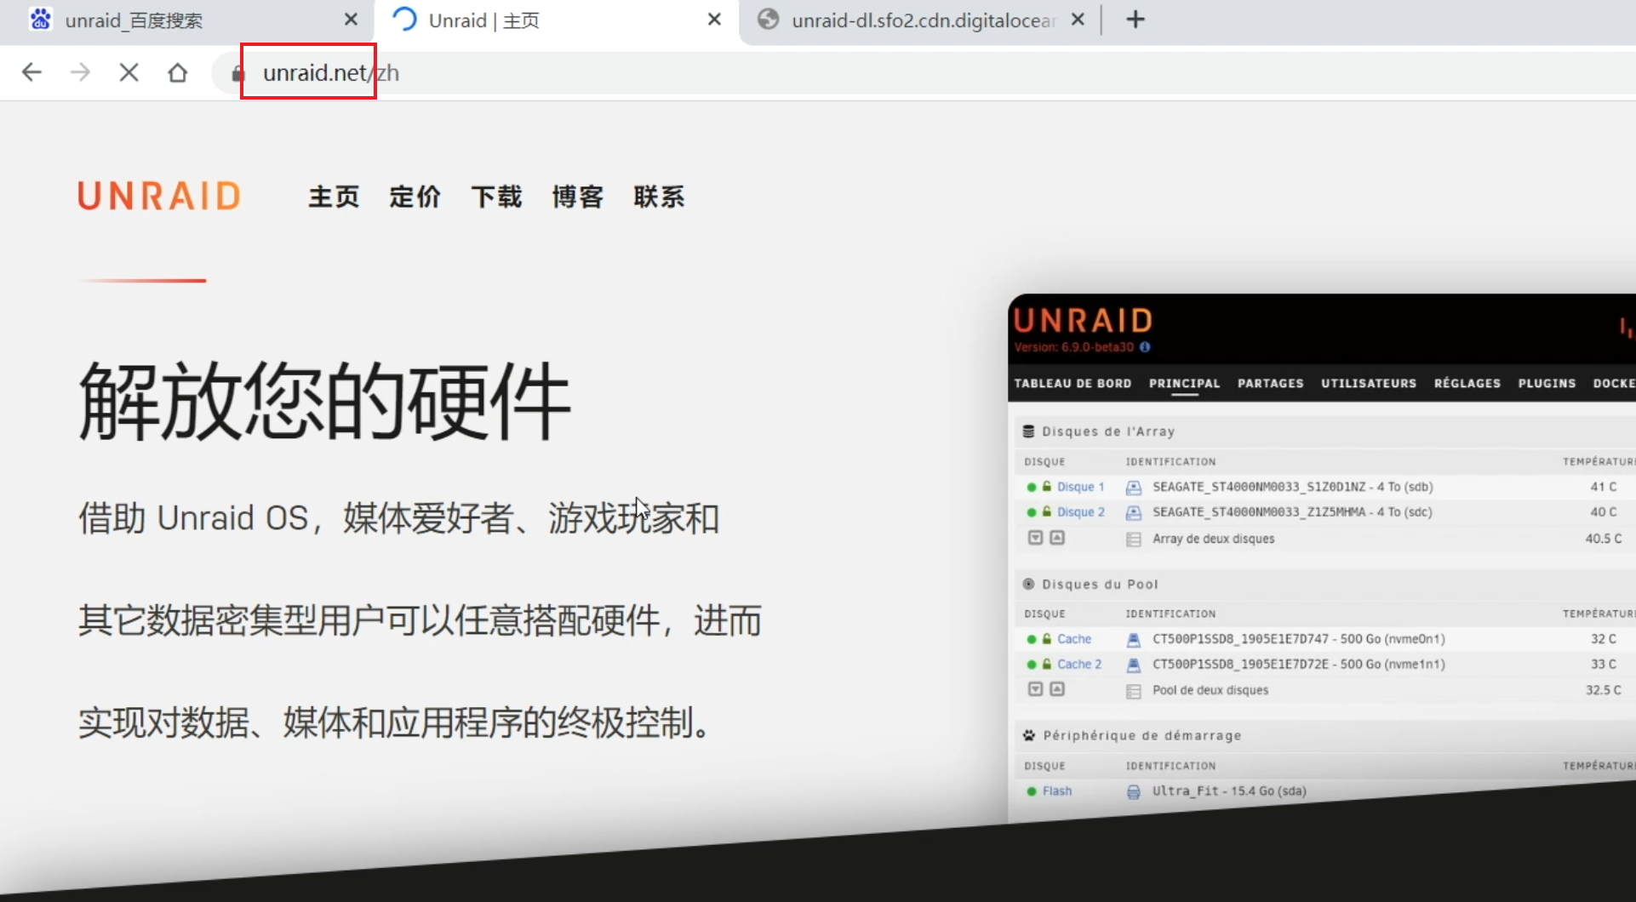Click the stacked disks icon beside 'Disques de l'Array'
Viewport: 1636px width, 902px height.
pos(1029,431)
